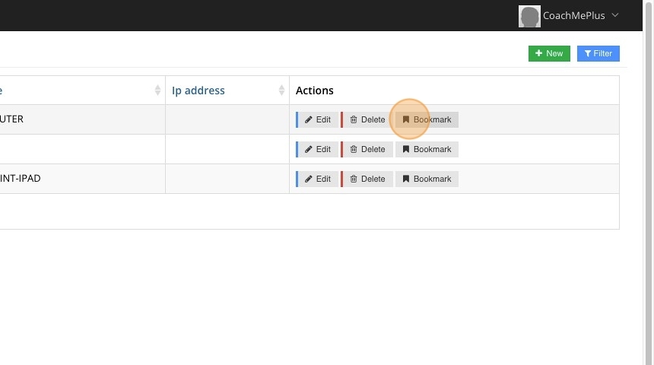Click the vertical page scrollbar
This screenshot has height=365, width=654.
pyautogui.click(x=648, y=182)
